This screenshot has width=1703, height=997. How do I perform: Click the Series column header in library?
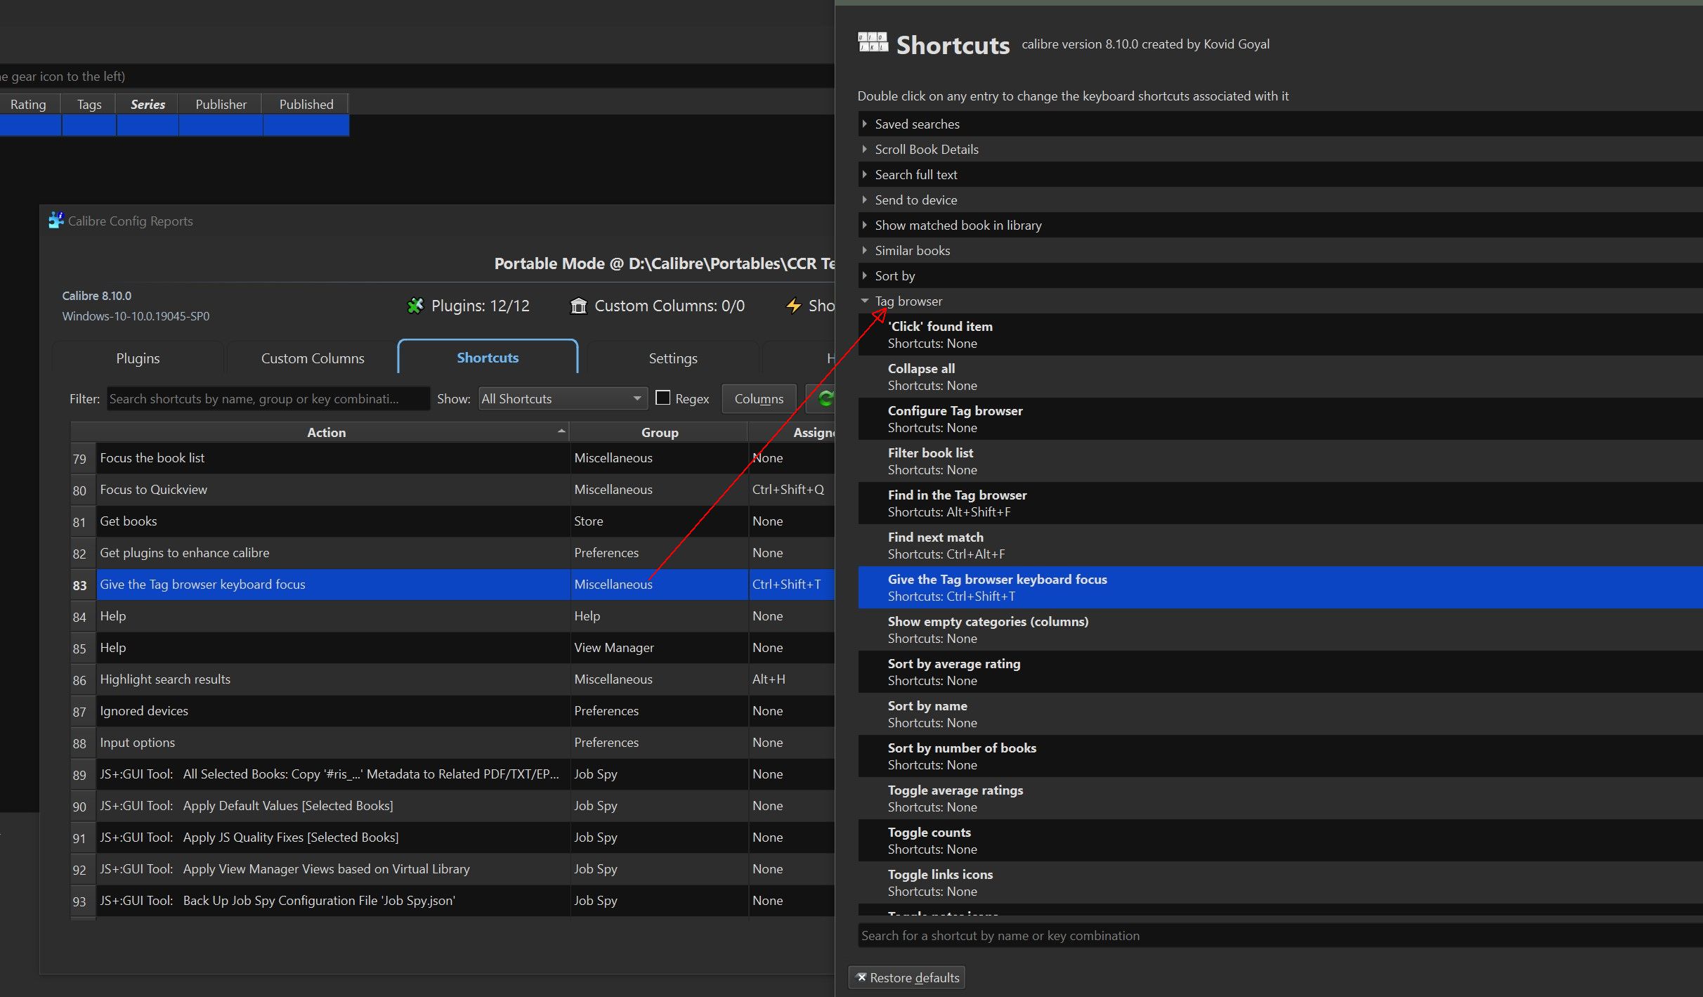click(x=148, y=104)
